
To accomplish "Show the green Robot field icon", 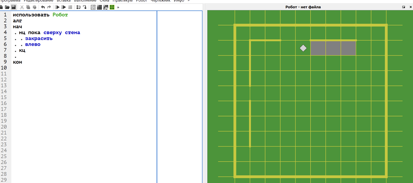I will coord(112,7).
